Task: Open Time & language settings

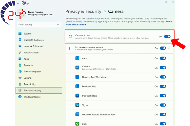Action: pos(32,72)
